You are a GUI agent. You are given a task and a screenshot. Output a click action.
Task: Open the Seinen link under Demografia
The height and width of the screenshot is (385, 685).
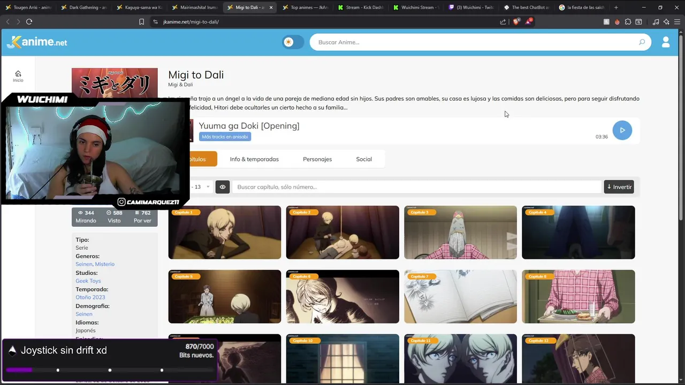coord(84,314)
